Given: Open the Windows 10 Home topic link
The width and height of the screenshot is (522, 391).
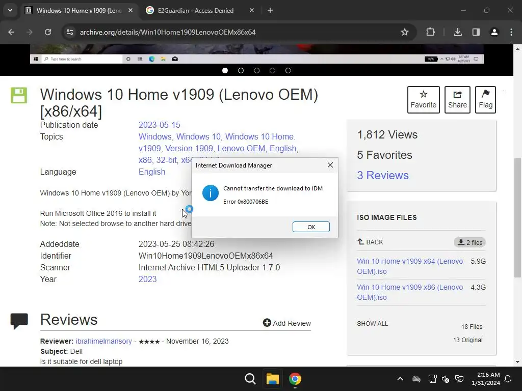Looking at the screenshot, I should (259, 136).
